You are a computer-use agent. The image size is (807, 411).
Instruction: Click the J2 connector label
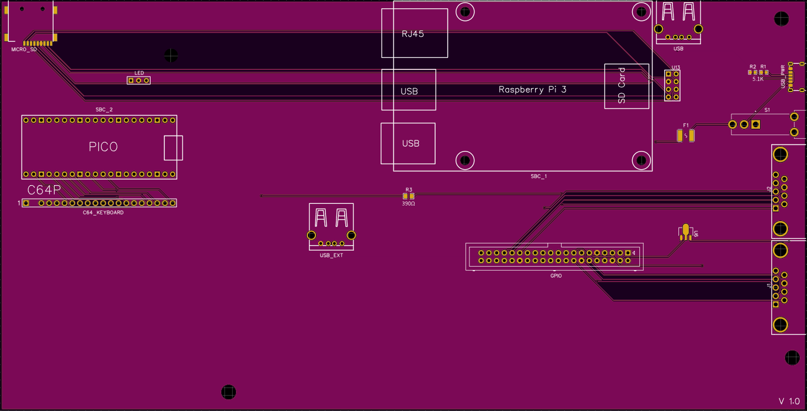click(x=769, y=189)
